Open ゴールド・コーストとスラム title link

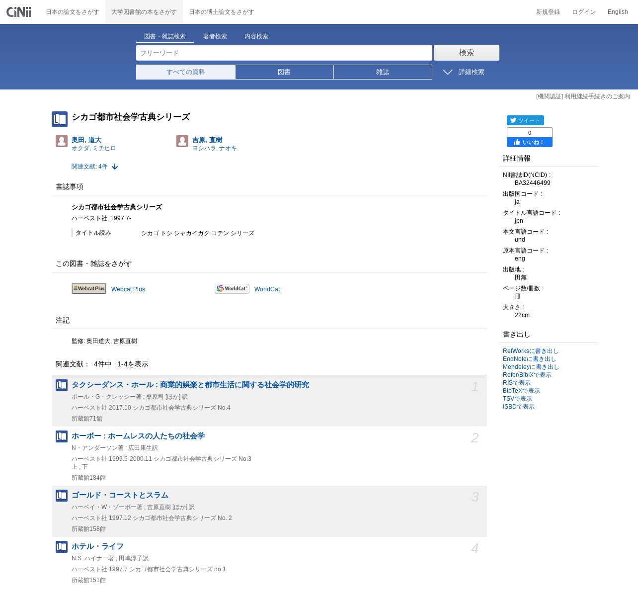pos(120,495)
